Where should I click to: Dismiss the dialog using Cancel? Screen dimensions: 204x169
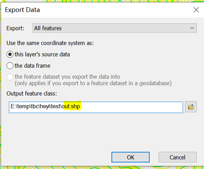(178, 157)
